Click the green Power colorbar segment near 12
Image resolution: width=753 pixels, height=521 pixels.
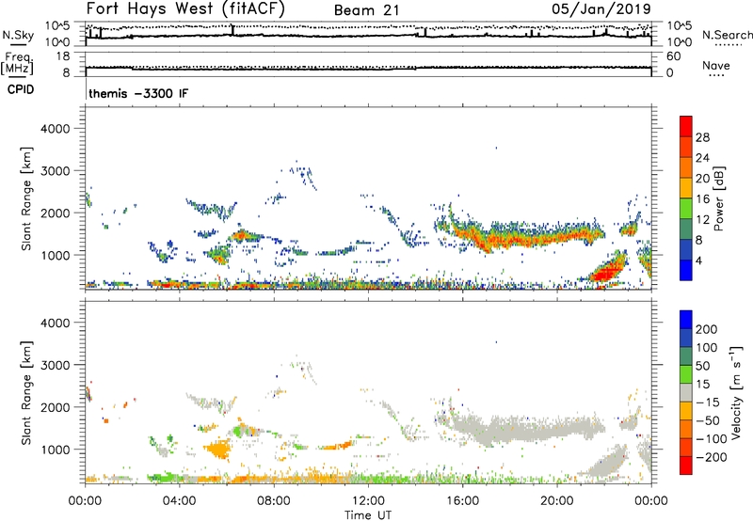coord(686,209)
